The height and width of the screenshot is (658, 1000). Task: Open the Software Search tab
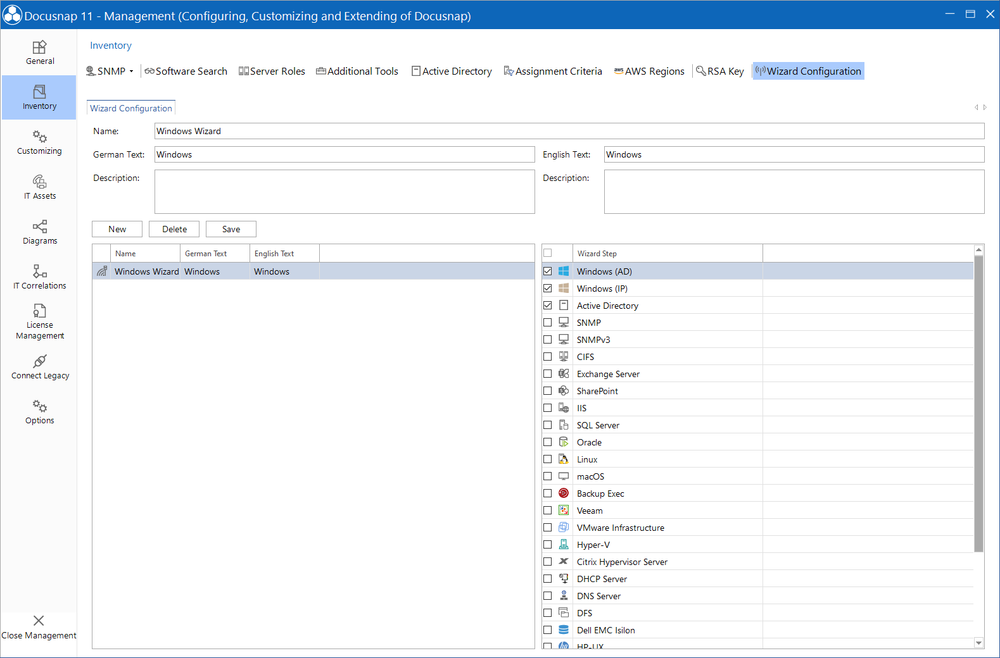pyautogui.click(x=186, y=71)
